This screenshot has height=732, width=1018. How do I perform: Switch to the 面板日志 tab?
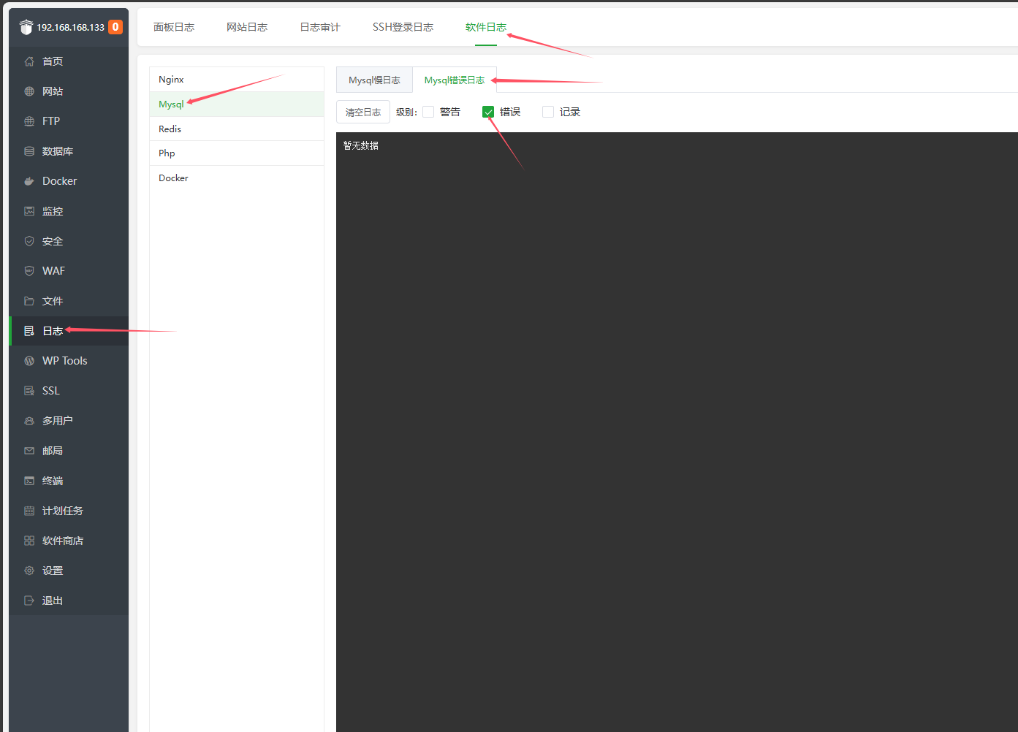click(x=174, y=27)
